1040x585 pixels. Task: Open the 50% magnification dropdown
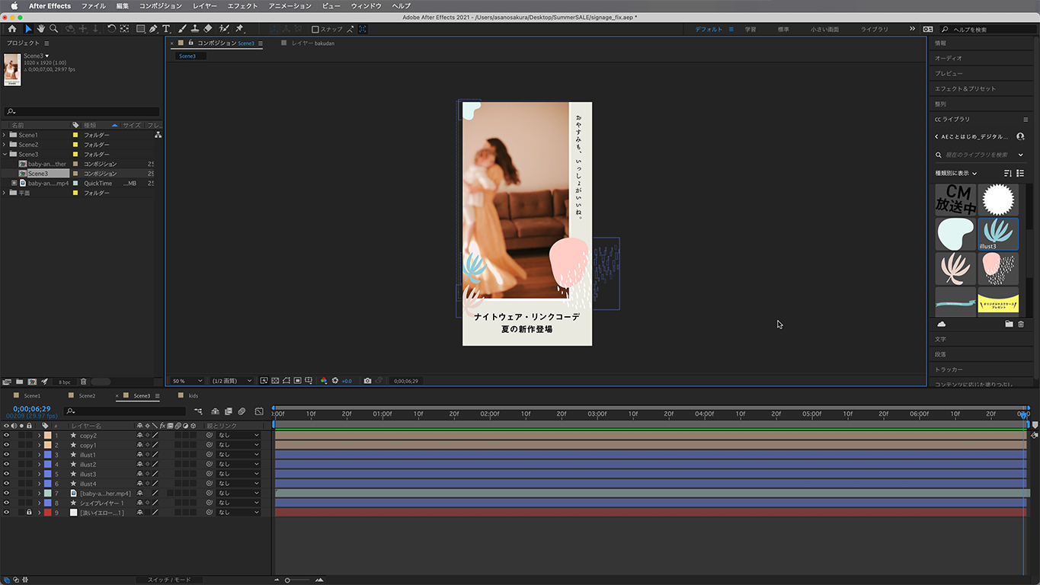point(187,381)
